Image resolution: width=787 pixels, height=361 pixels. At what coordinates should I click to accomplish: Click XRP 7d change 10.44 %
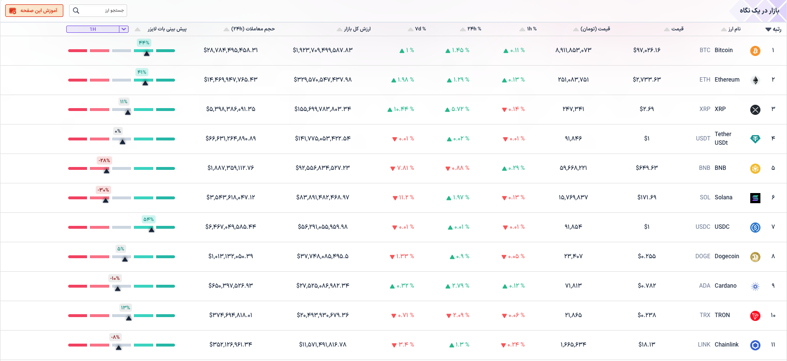coord(401,109)
